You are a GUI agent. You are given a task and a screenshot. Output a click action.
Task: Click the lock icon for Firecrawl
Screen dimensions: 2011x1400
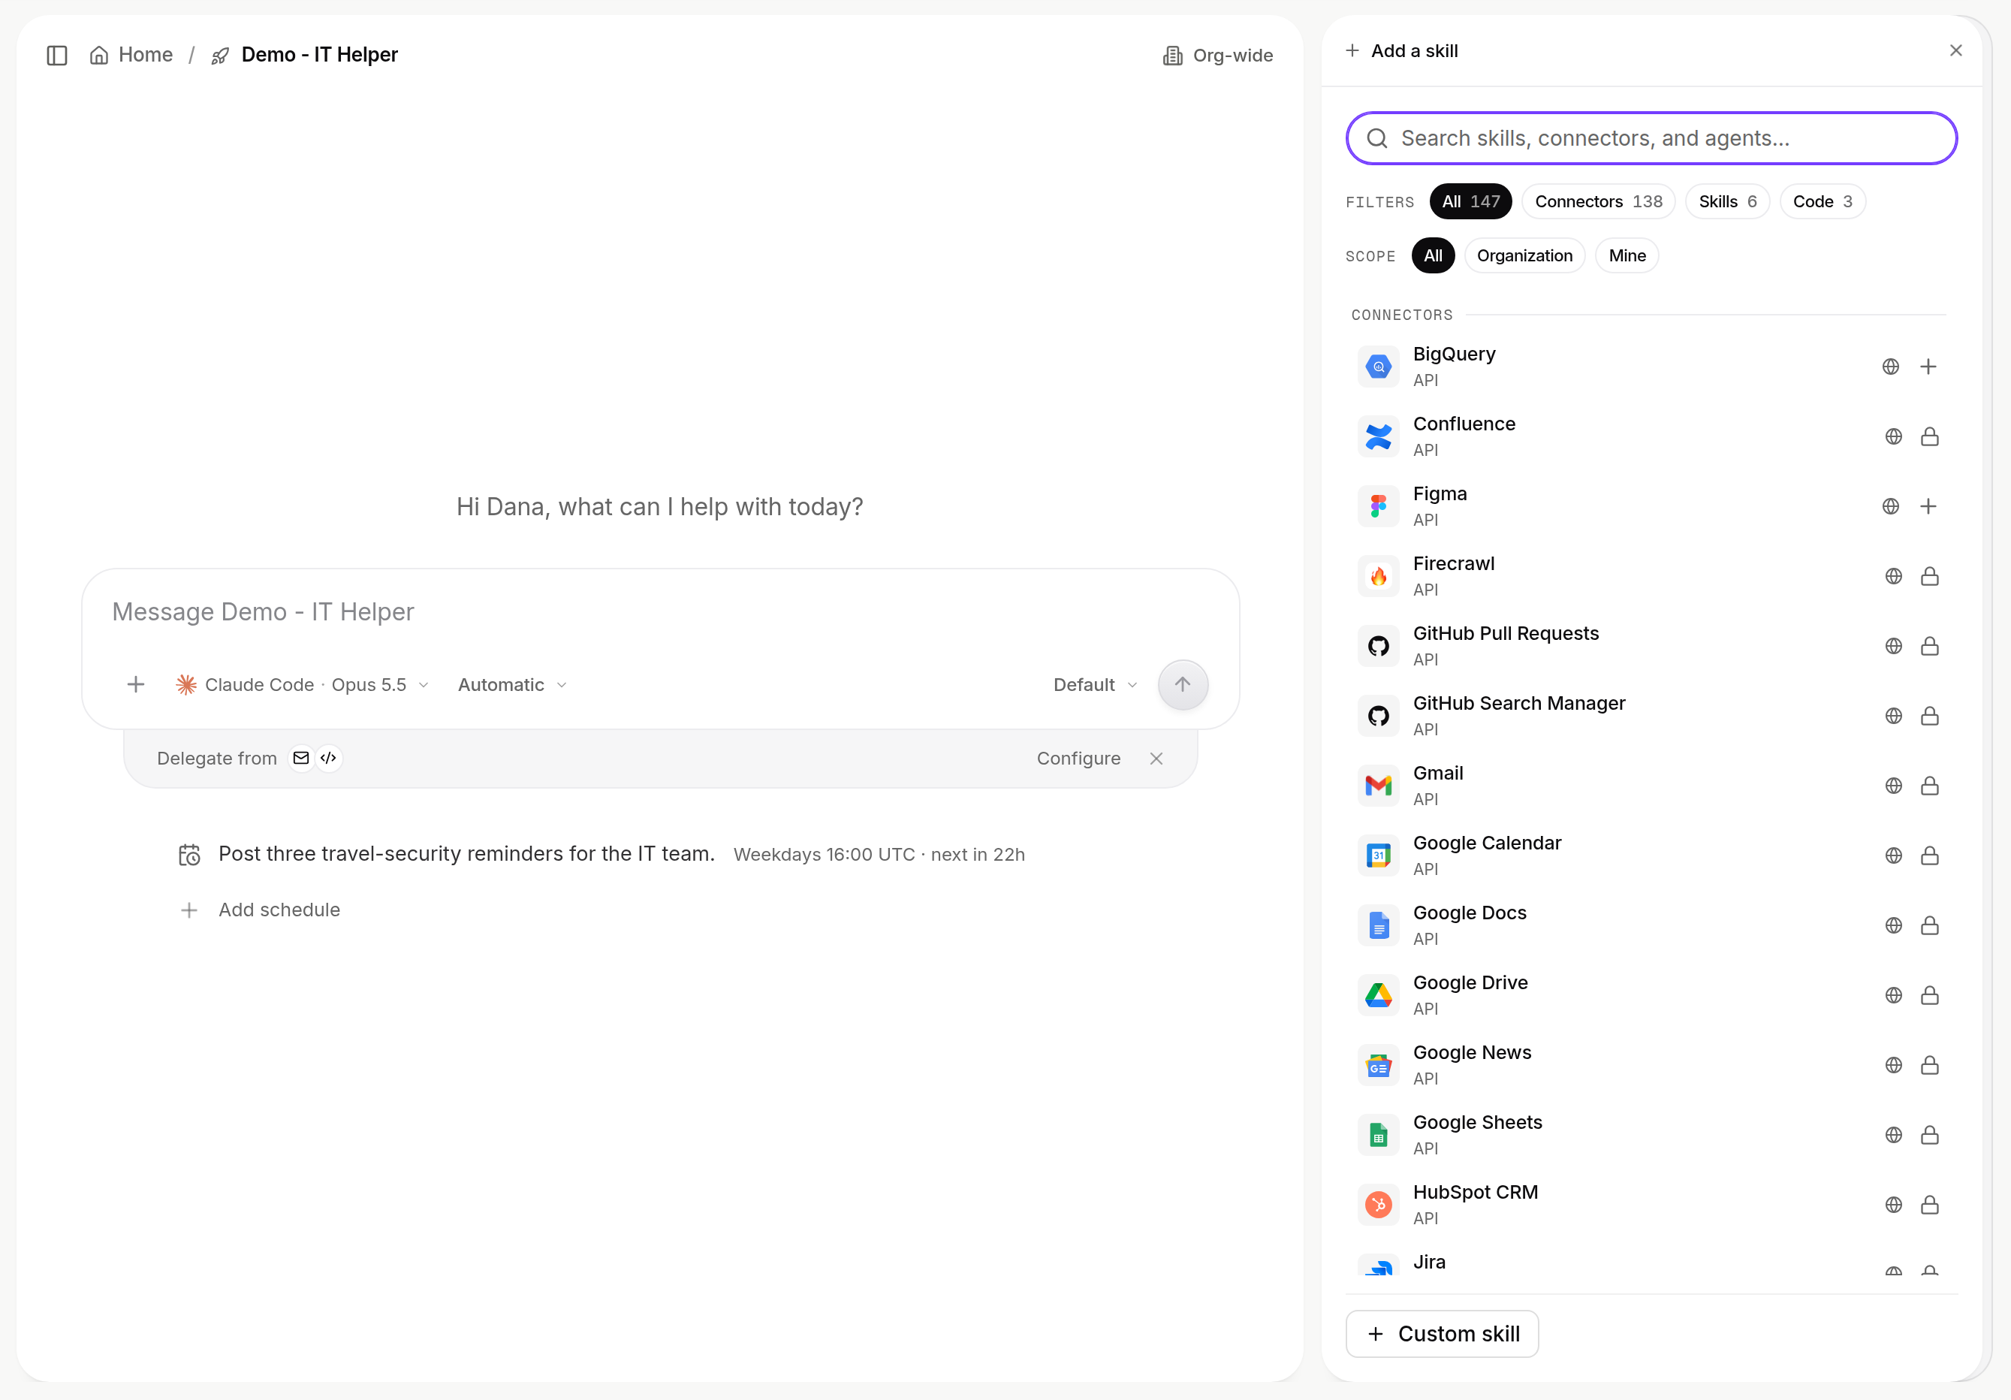[1928, 575]
